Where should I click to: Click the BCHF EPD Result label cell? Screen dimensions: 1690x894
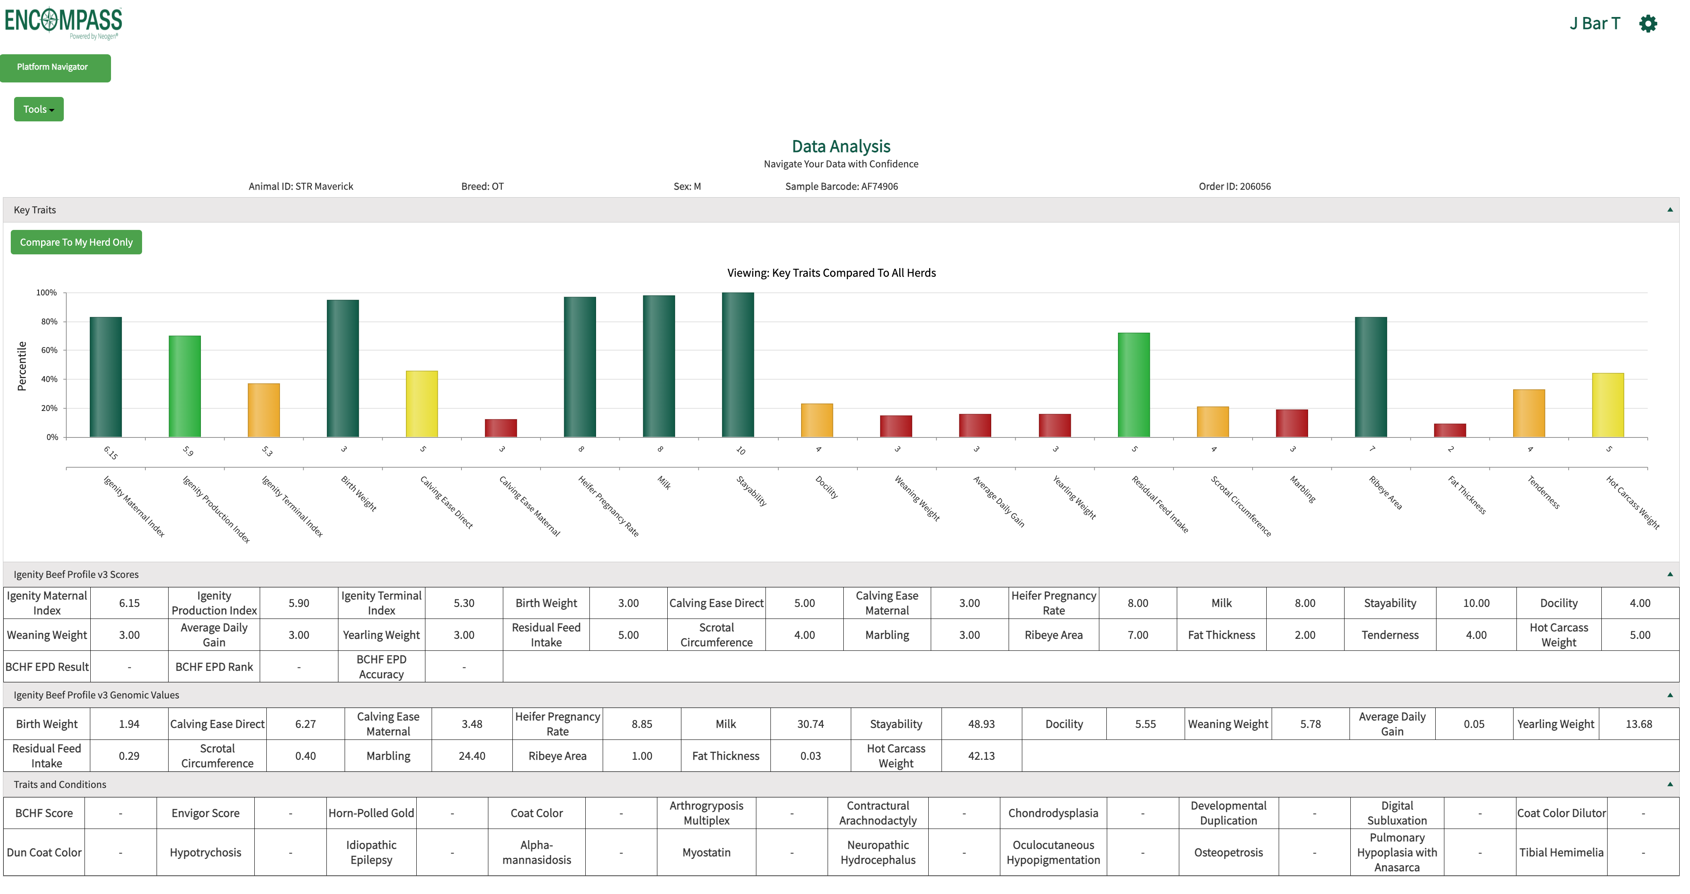coord(46,667)
